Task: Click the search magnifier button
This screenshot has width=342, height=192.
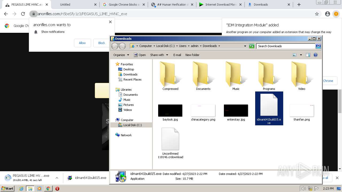Action: (x=318, y=46)
